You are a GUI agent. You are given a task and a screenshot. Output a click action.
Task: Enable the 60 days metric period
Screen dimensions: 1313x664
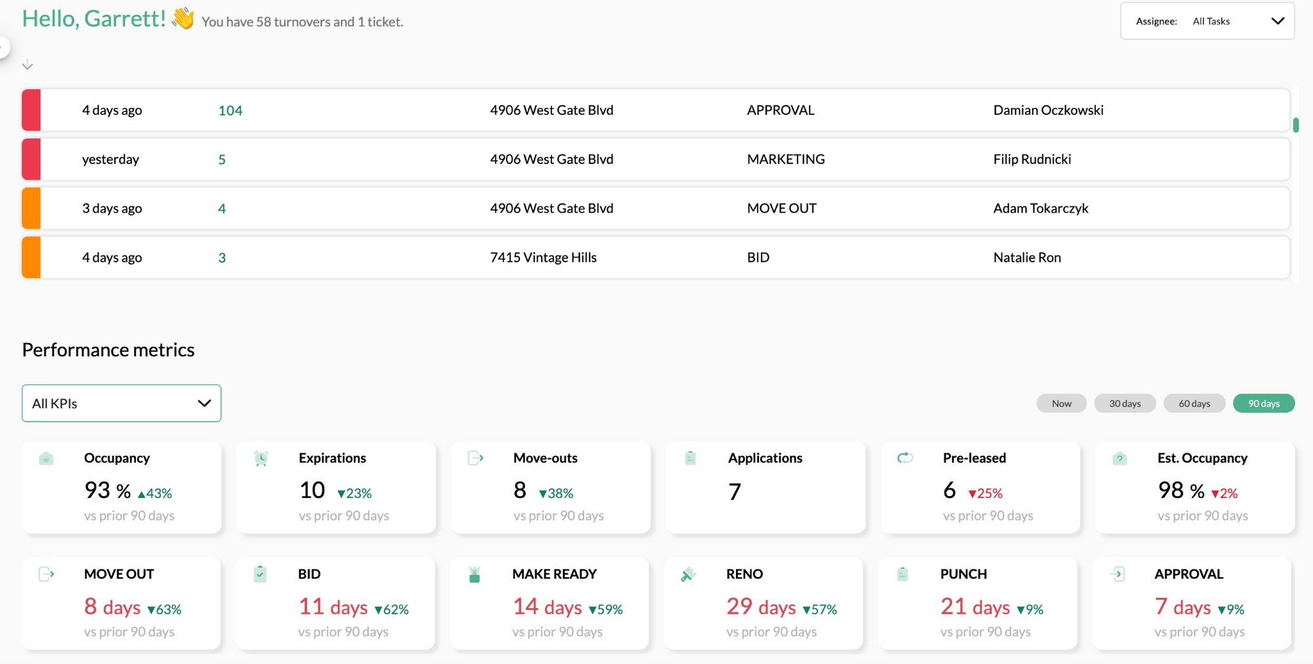(x=1194, y=403)
